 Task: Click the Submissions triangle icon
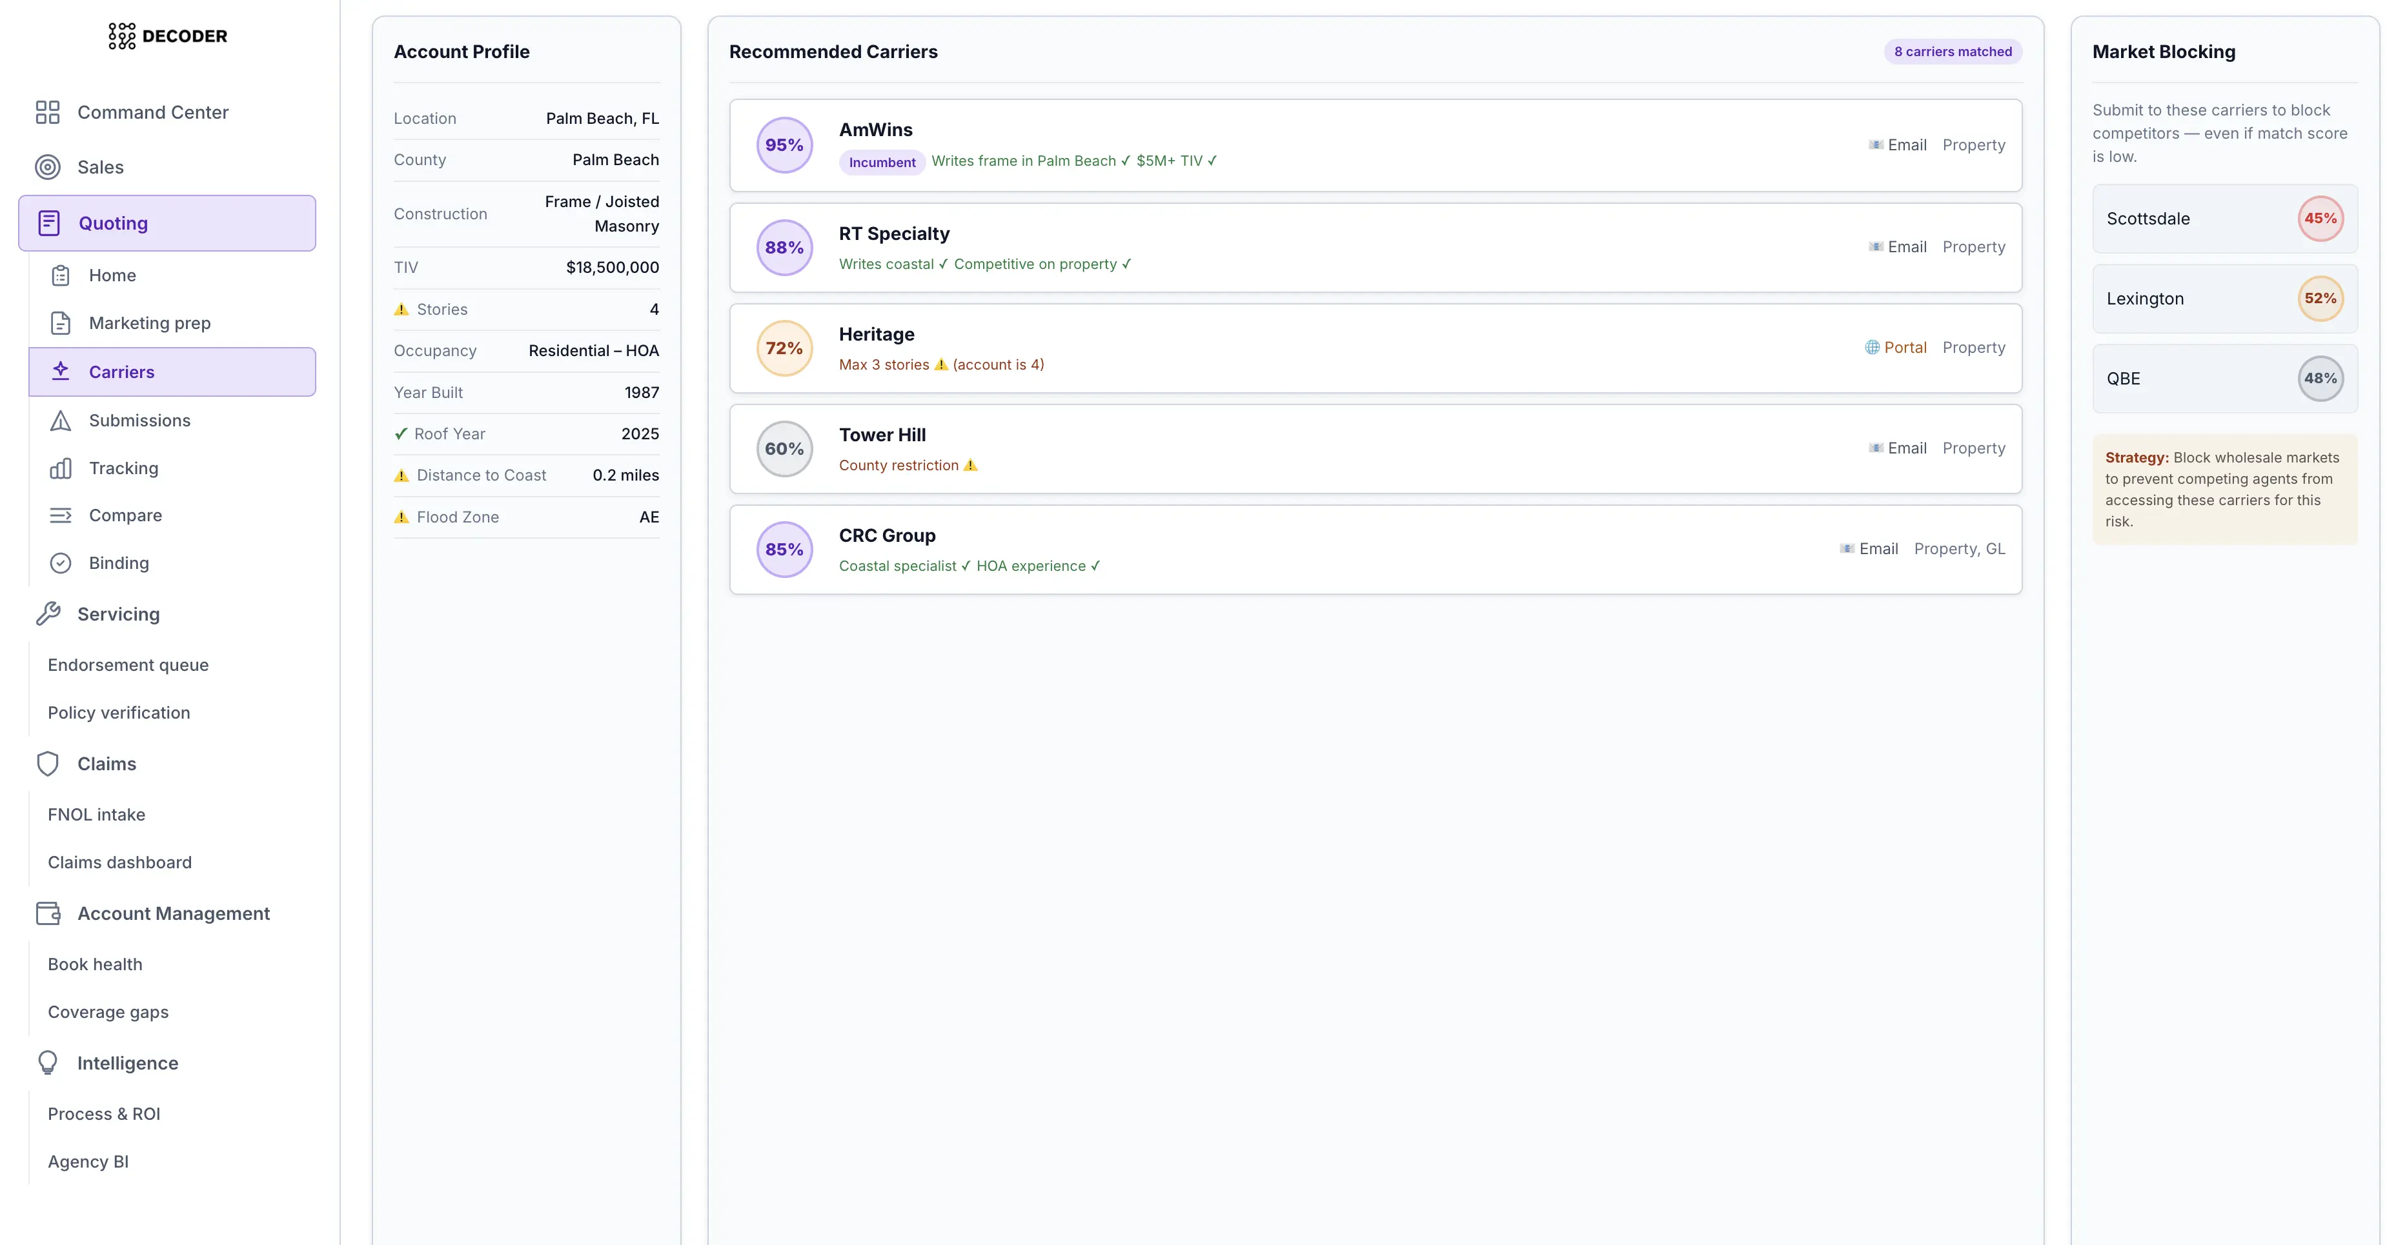(x=61, y=421)
